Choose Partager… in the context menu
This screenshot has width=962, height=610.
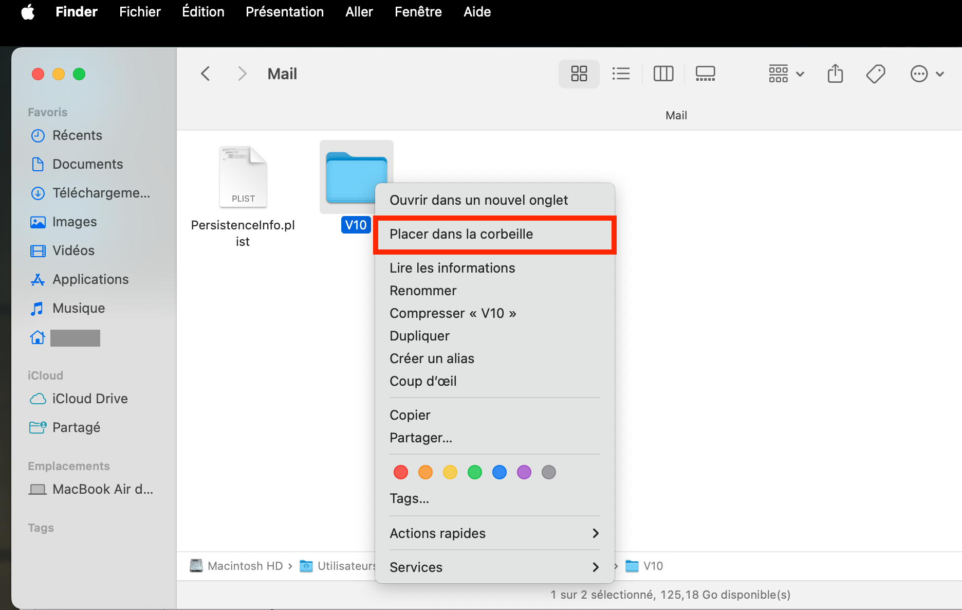pyautogui.click(x=495, y=438)
